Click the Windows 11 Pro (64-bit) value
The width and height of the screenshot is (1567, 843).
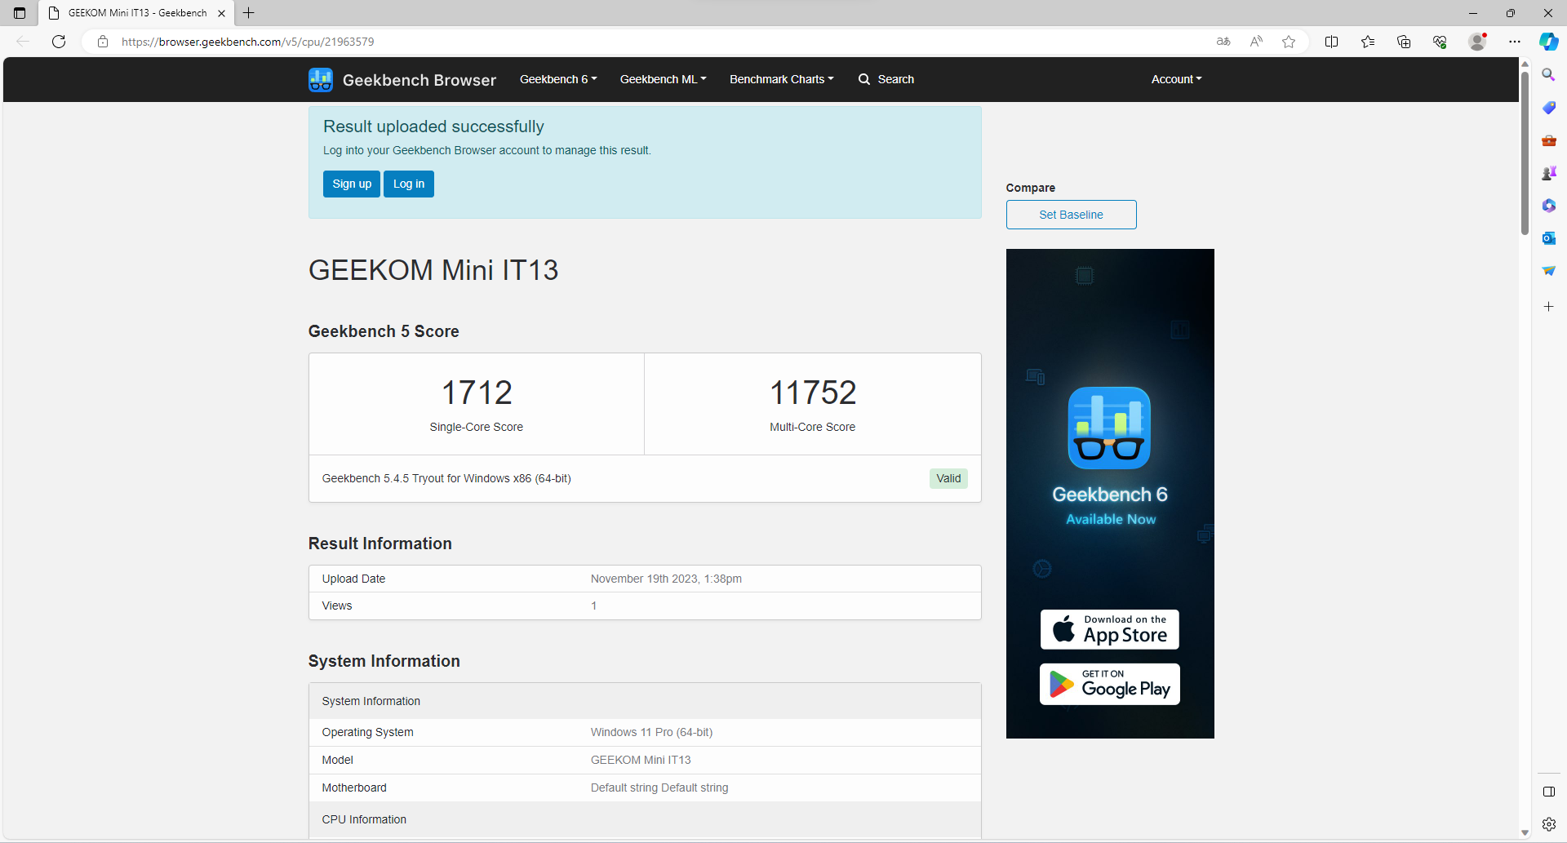point(651,732)
